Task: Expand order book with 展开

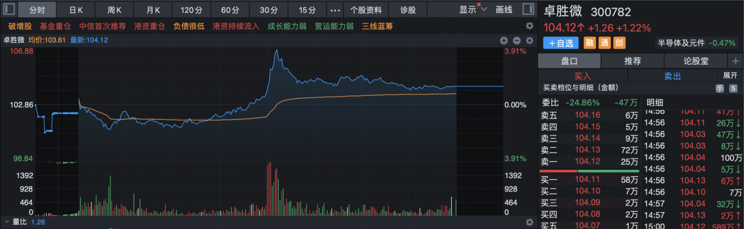Action: pos(729,76)
